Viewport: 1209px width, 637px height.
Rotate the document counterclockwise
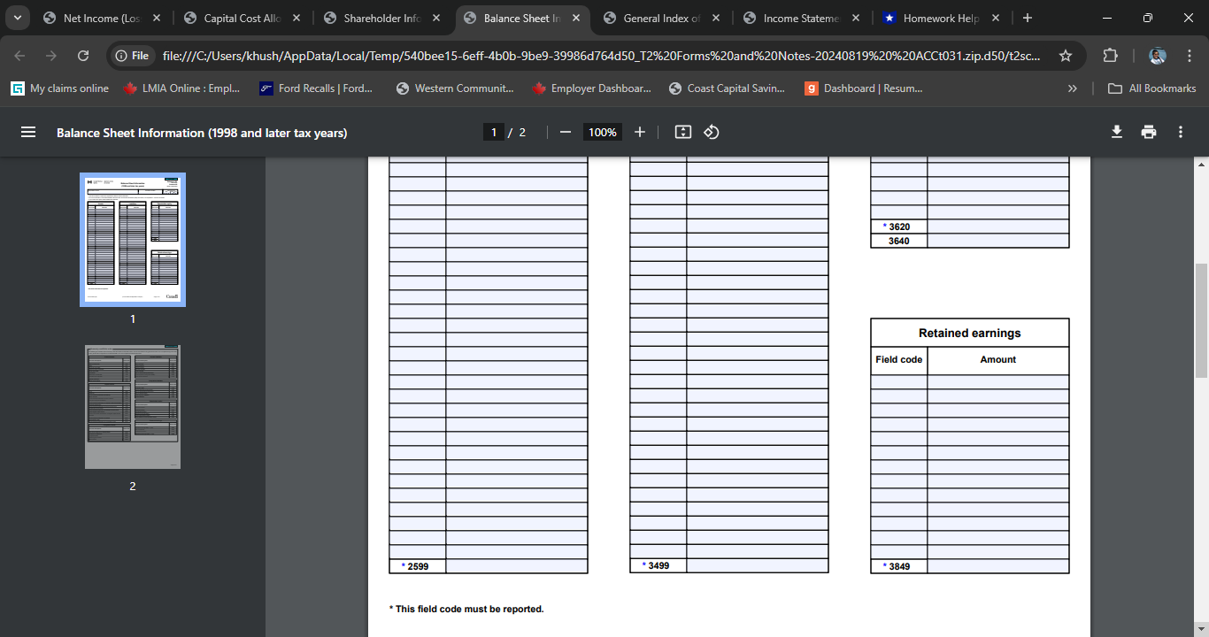tap(712, 132)
